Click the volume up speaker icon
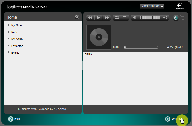192x126 pixels. (165, 18)
